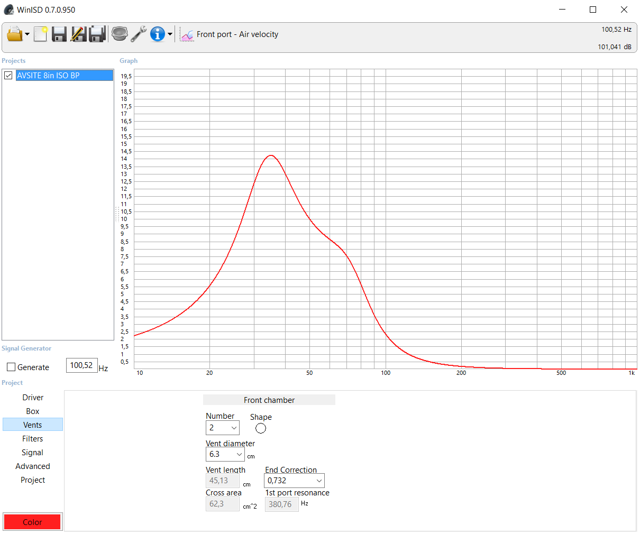The image size is (640, 534).
Task: Click the Save As pencil icon
Action: tap(78, 34)
